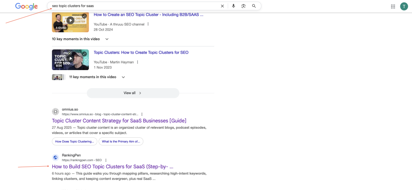This screenshot has width=412, height=190.
Task: Start voice search with microphone icon
Action: [x=233, y=6]
